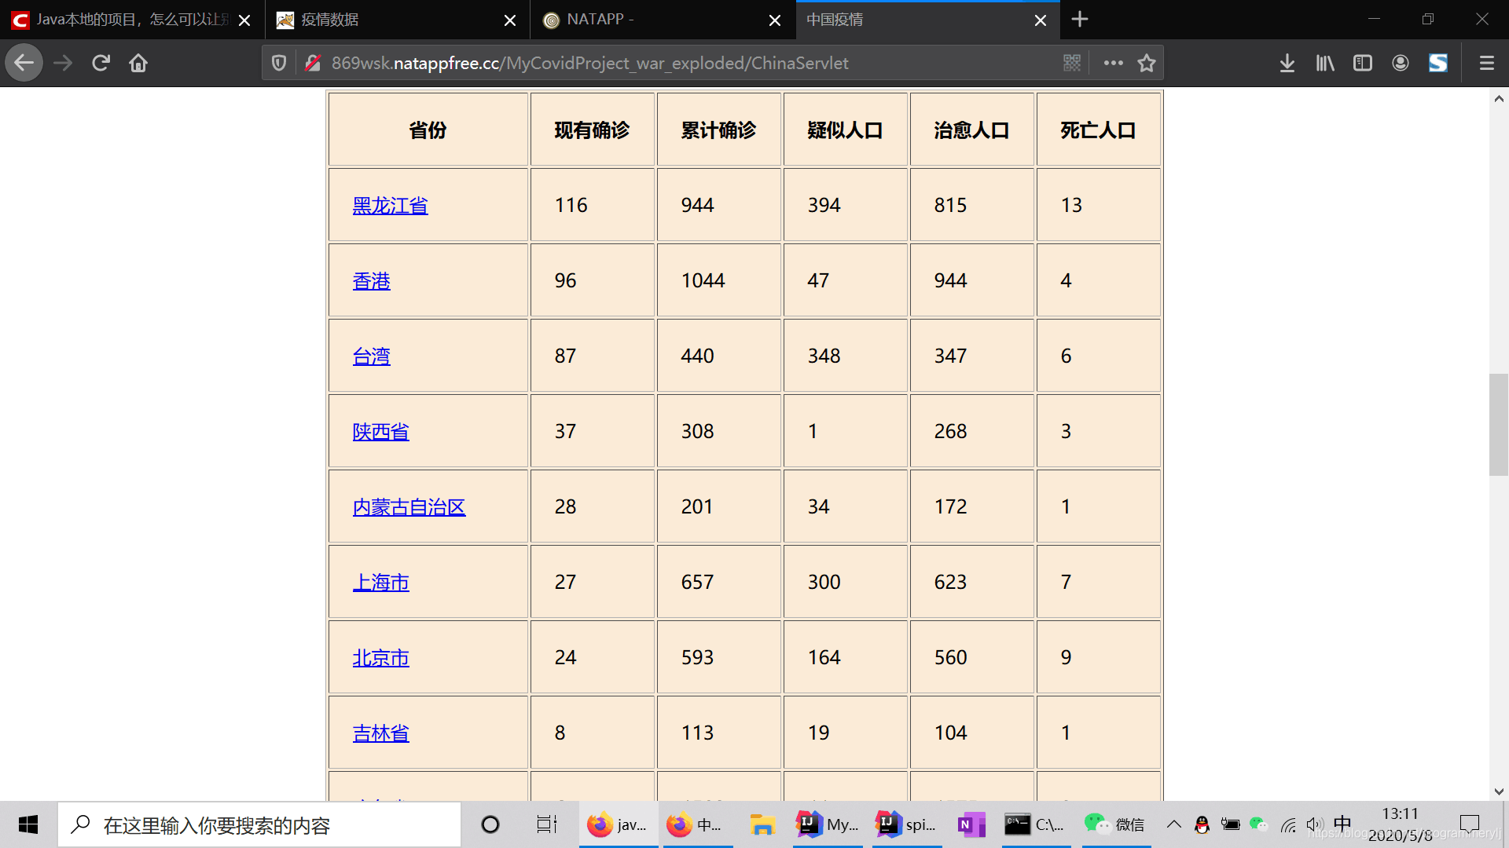Open the 黑龙江省 province link
Viewport: 1509px width, 848px height.
[x=390, y=206]
